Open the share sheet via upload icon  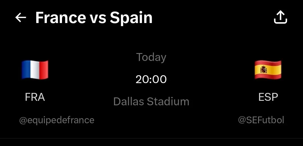(280, 17)
